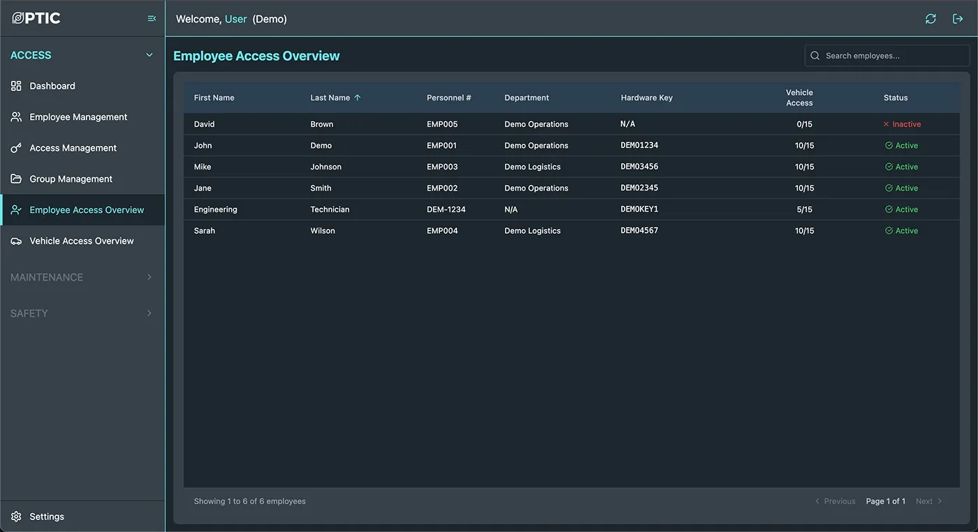Click last name Wilson
The width and height of the screenshot is (978, 532).
coord(323,230)
